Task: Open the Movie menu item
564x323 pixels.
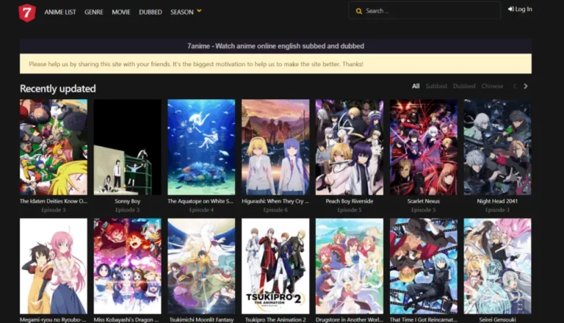Action: pyautogui.click(x=121, y=12)
